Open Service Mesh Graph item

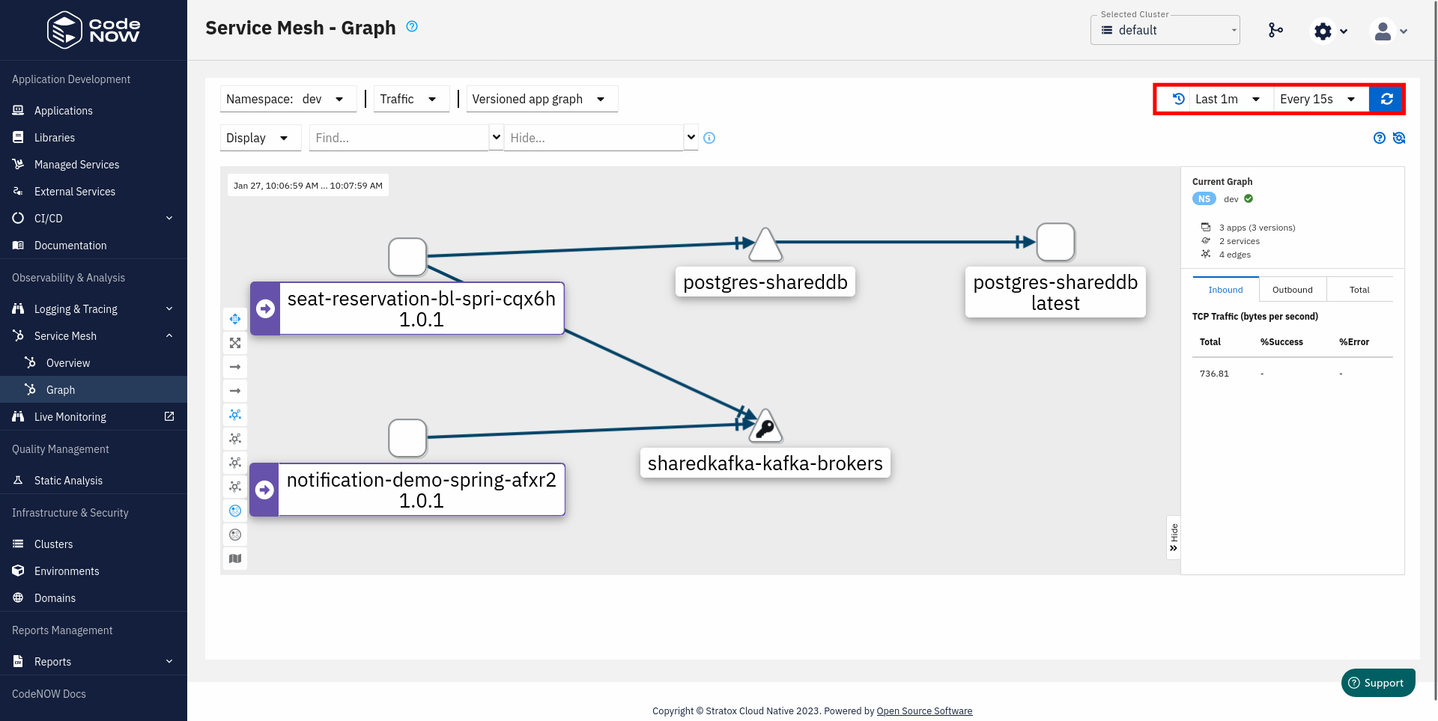[94, 389]
